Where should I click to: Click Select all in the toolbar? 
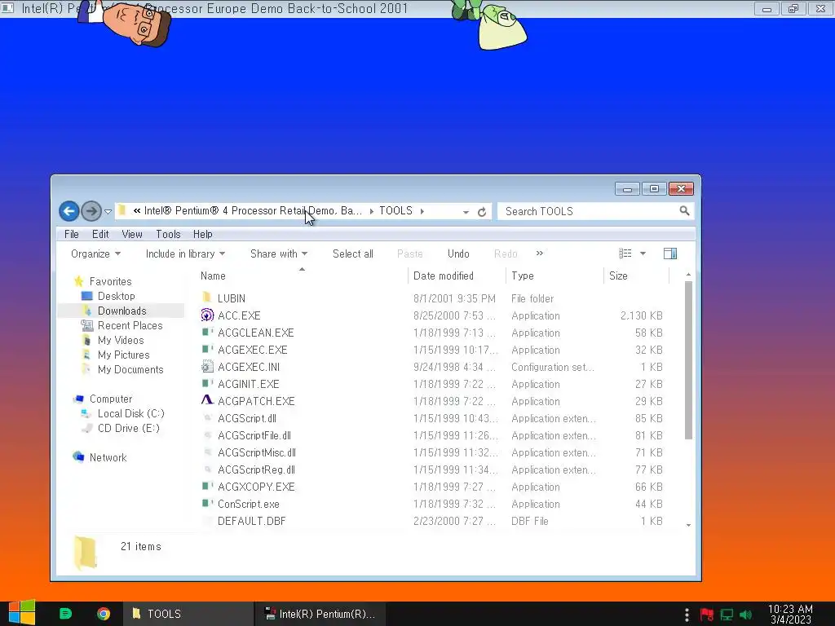point(352,254)
